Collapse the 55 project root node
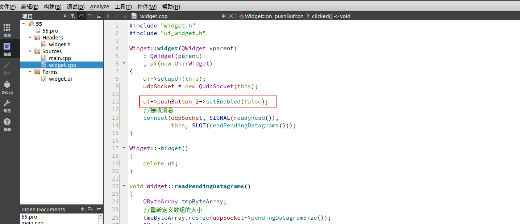 click(24, 24)
